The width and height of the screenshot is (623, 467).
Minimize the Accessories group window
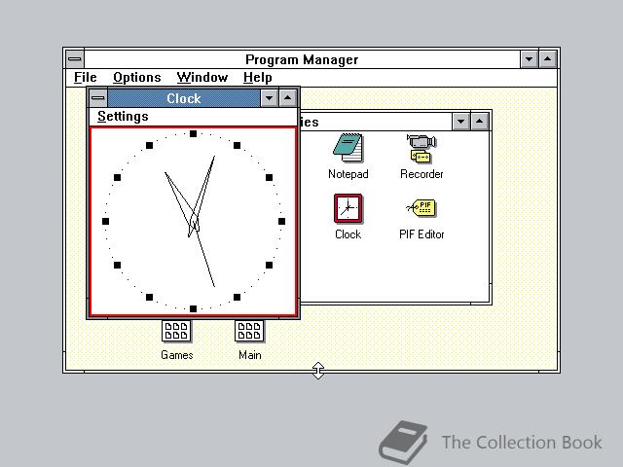(x=460, y=122)
